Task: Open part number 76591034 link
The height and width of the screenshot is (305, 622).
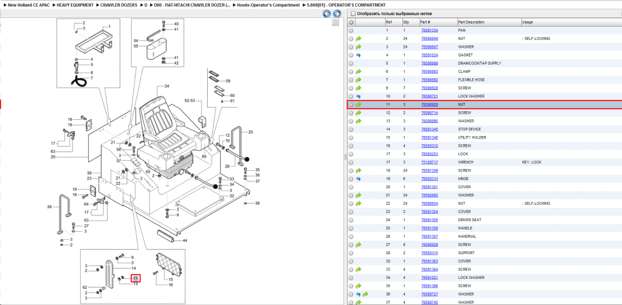Action: (429, 55)
